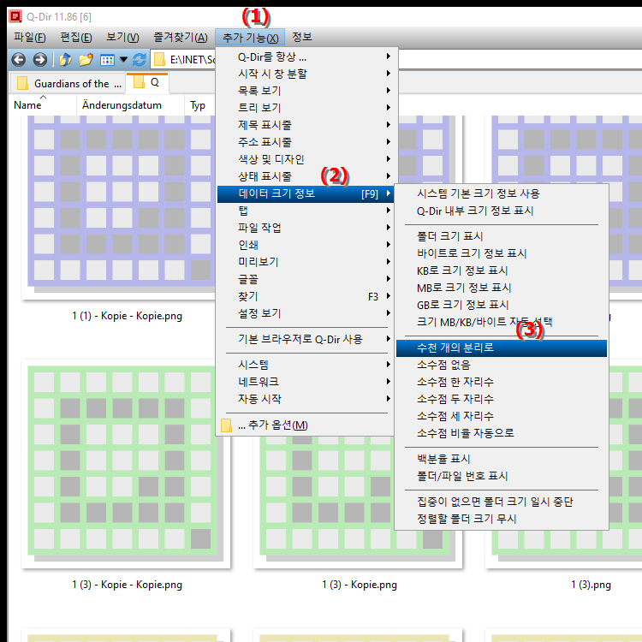Choose 바이트로 크기 정보 표시
Image resolution: width=642 pixels, height=642 pixels.
tap(502, 253)
